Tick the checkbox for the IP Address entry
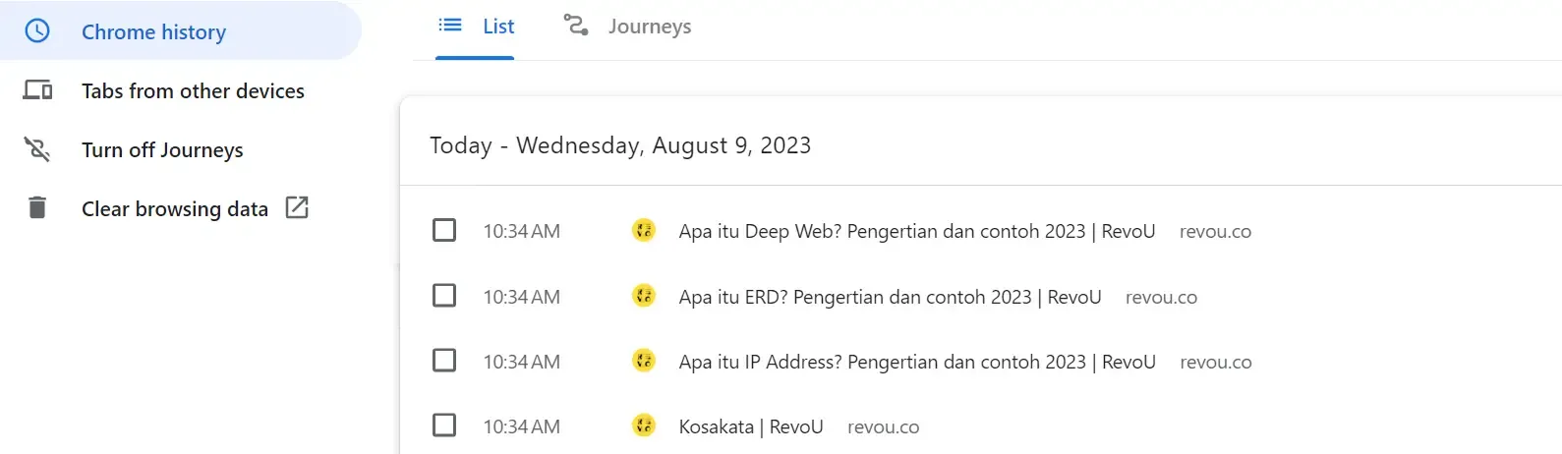The height and width of the screenshot is (454, 1562). pyautogui.click(x=444, y=361)
